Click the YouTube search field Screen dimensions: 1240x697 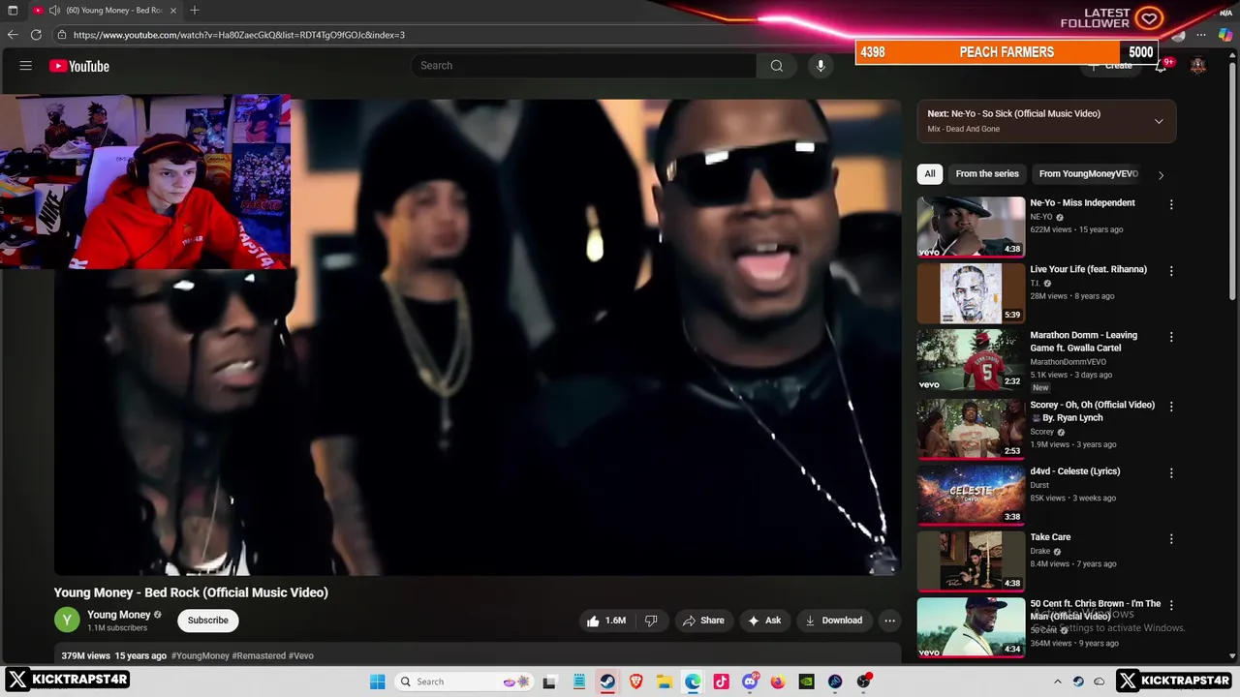pos(584,66)
